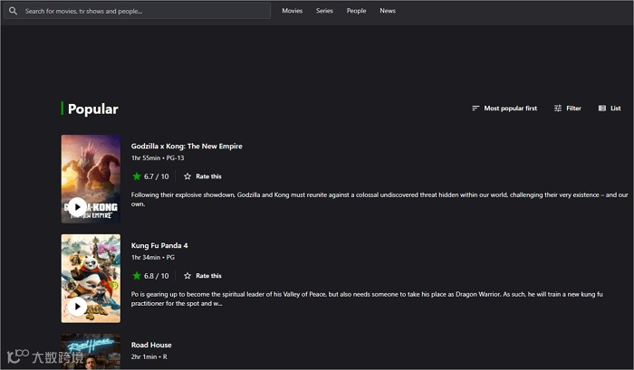634x370 pixels.
Task: Open Godzilla x Kong: The New Empire title
Action: pos(187,147)
